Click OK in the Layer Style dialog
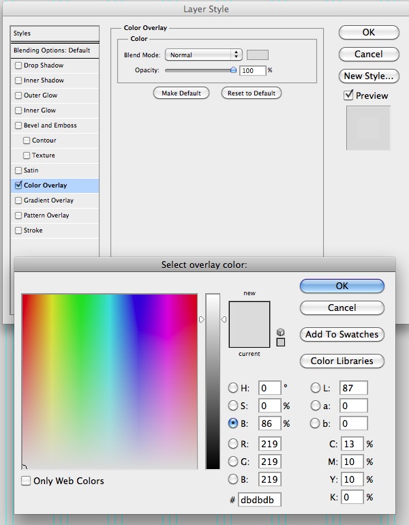Image resolution: width=409 pixels, height=525 pixels. (369, 33)
